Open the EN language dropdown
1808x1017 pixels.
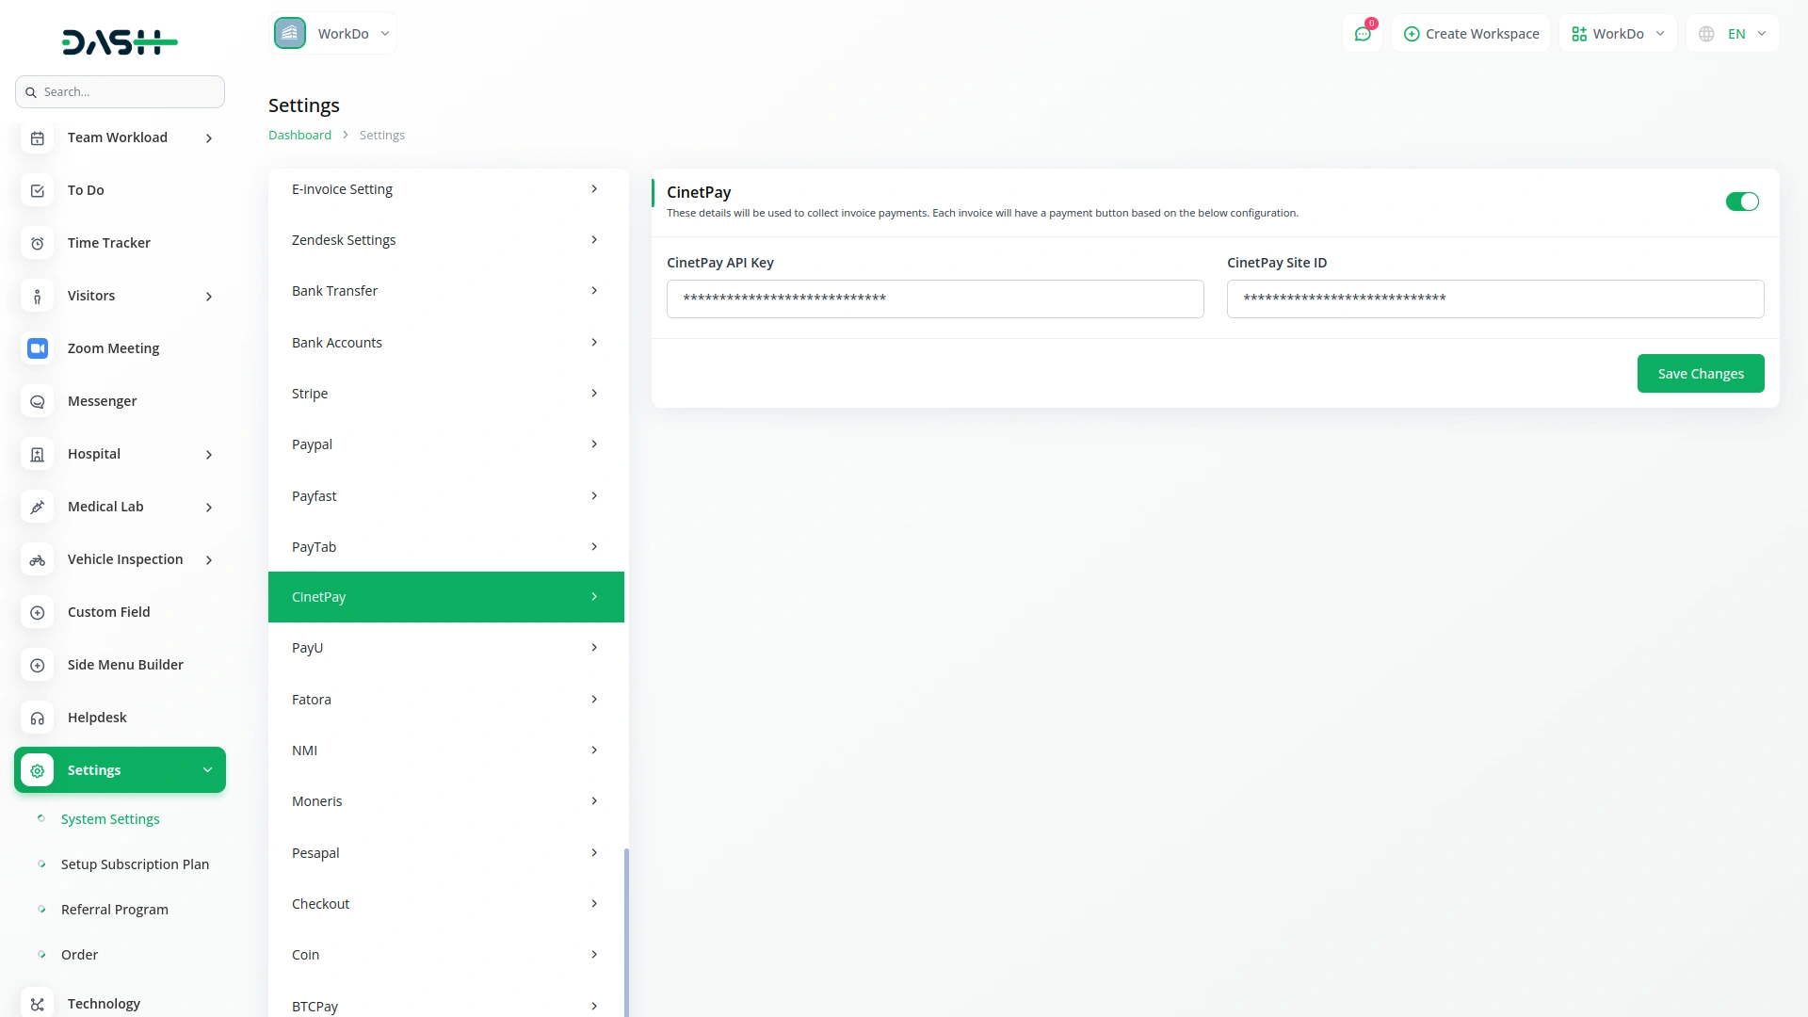(x=1733, y=34)
